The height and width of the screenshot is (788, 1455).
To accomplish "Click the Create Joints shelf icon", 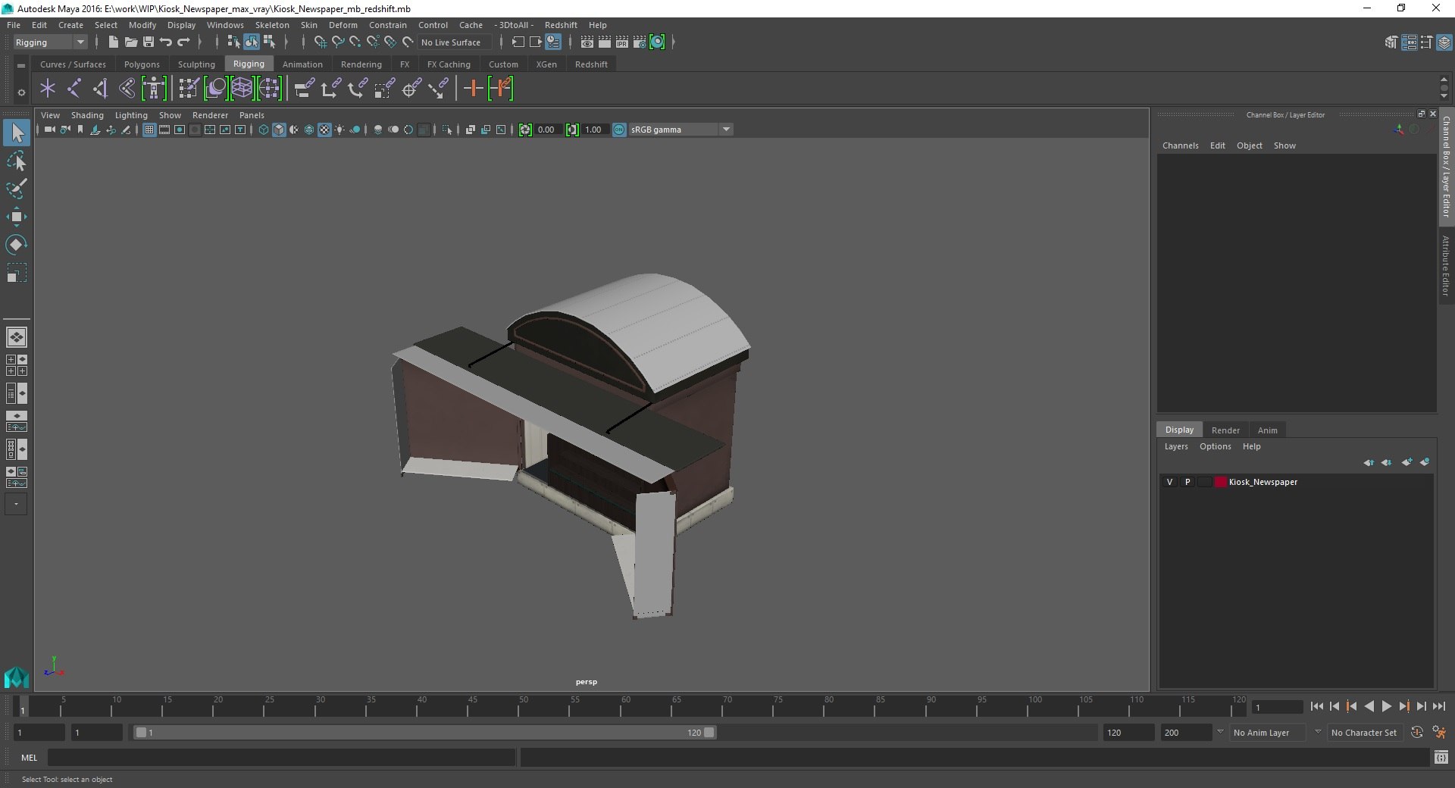I will (74, 89).
